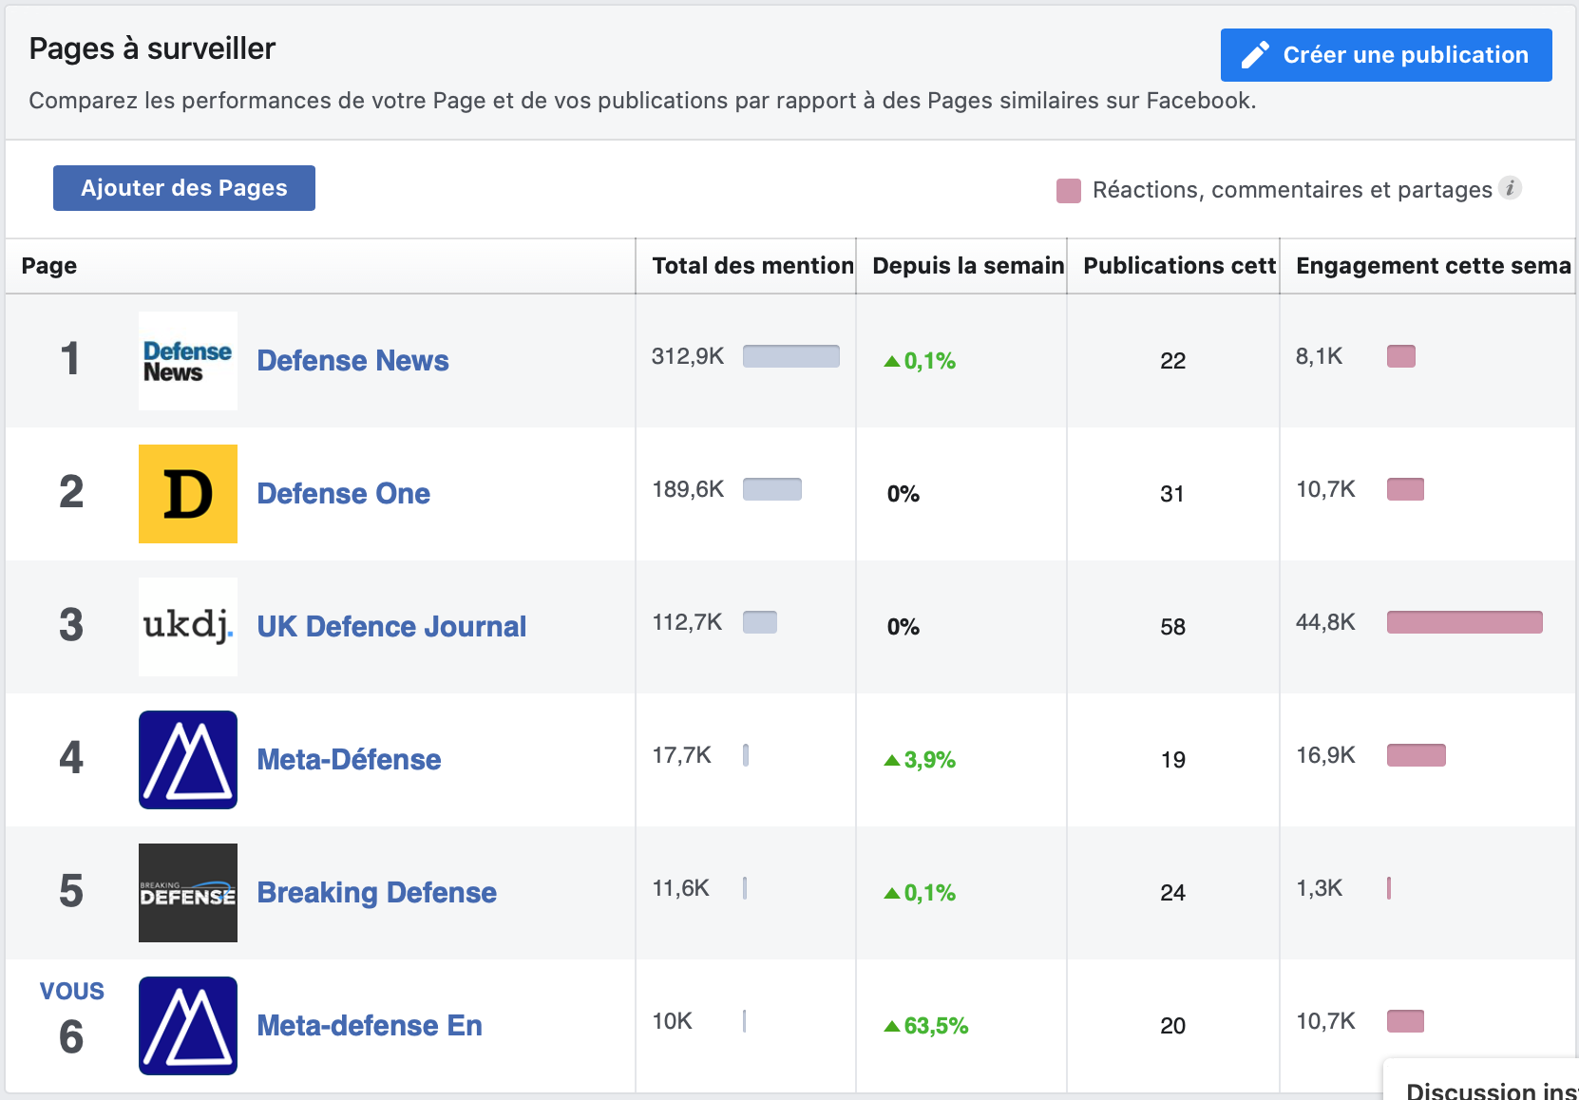This screenshot has height=1100, width=1579.
Task: Open the Meta-Défense page link
Action: [349, 760]
